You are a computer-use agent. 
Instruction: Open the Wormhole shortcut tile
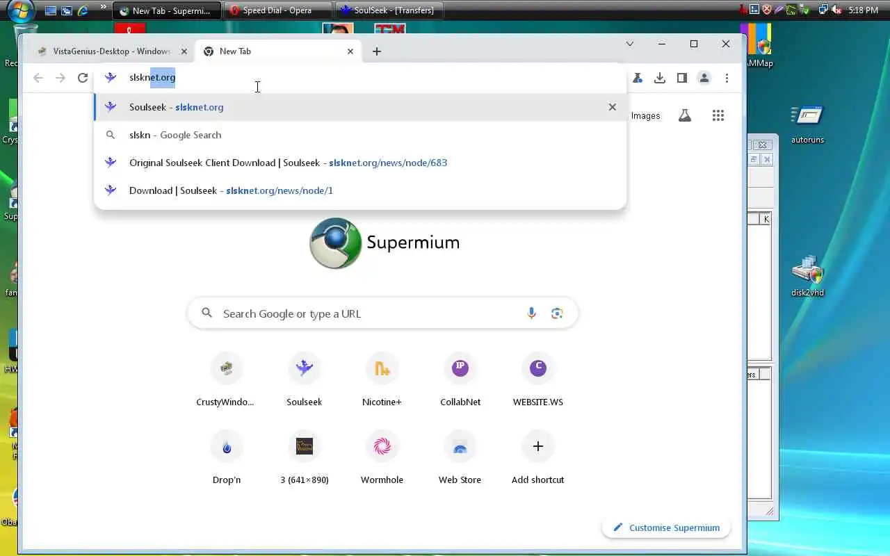tap(382, 458)
